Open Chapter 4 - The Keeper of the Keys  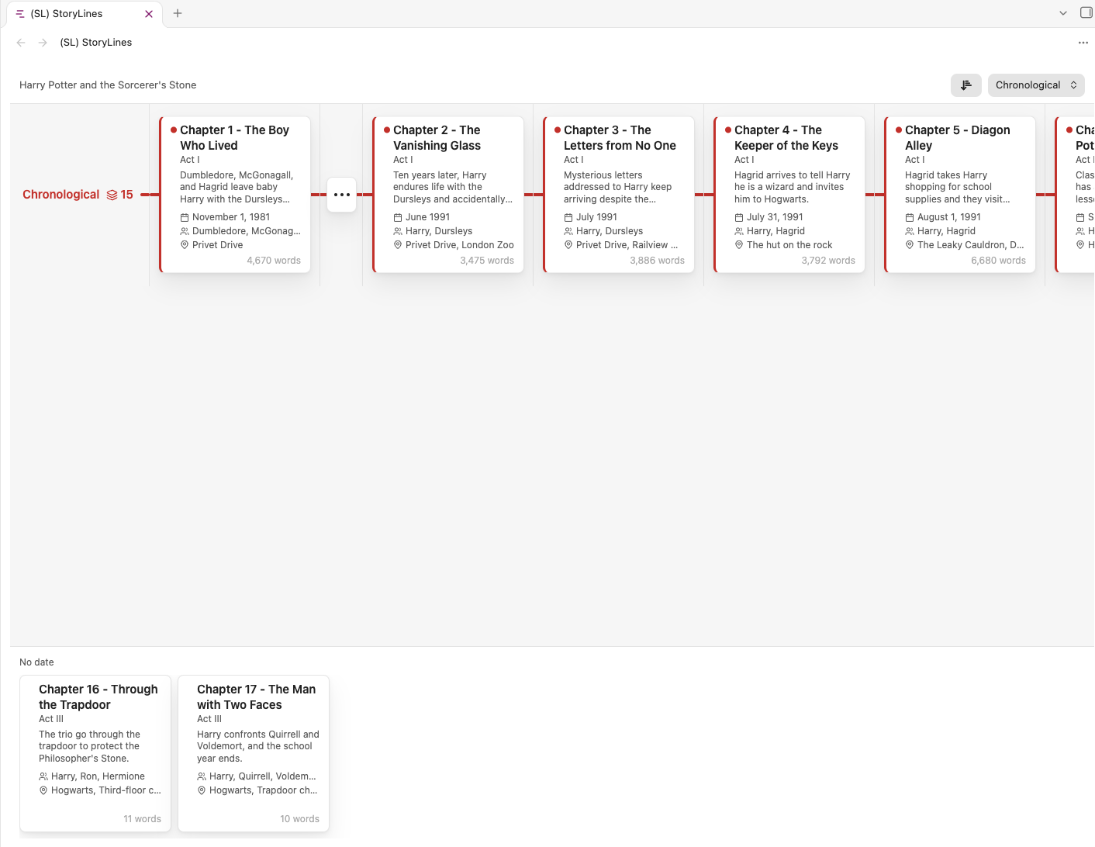[789, 195]
